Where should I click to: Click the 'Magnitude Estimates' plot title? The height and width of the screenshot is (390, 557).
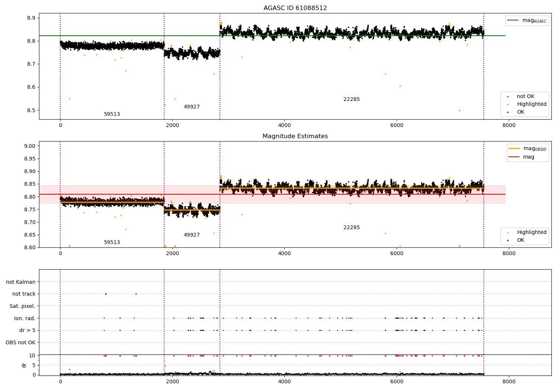[295, 136]
